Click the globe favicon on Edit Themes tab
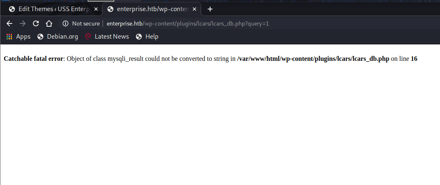Screen dimensions: 440x185 click(12, 9)
